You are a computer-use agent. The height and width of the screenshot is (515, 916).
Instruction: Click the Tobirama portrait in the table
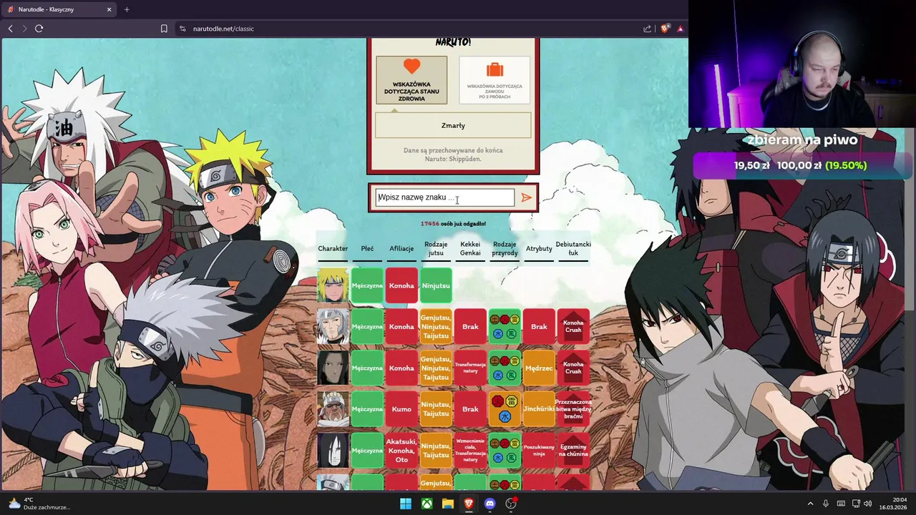[x=333, y=327]
